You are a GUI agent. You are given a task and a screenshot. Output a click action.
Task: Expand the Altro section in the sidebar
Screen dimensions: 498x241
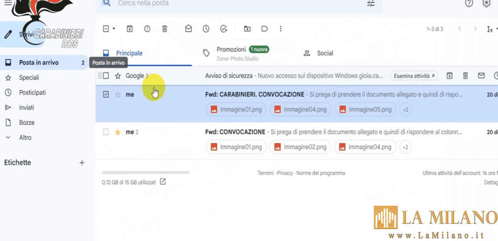coord(25,137)
